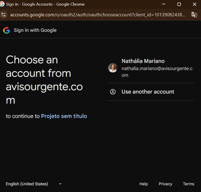This screenshot has height=192, width=201.
Task: Select Nathália Mariano's profile avatar
Action: pyautogui.click(x=113, y=68)
